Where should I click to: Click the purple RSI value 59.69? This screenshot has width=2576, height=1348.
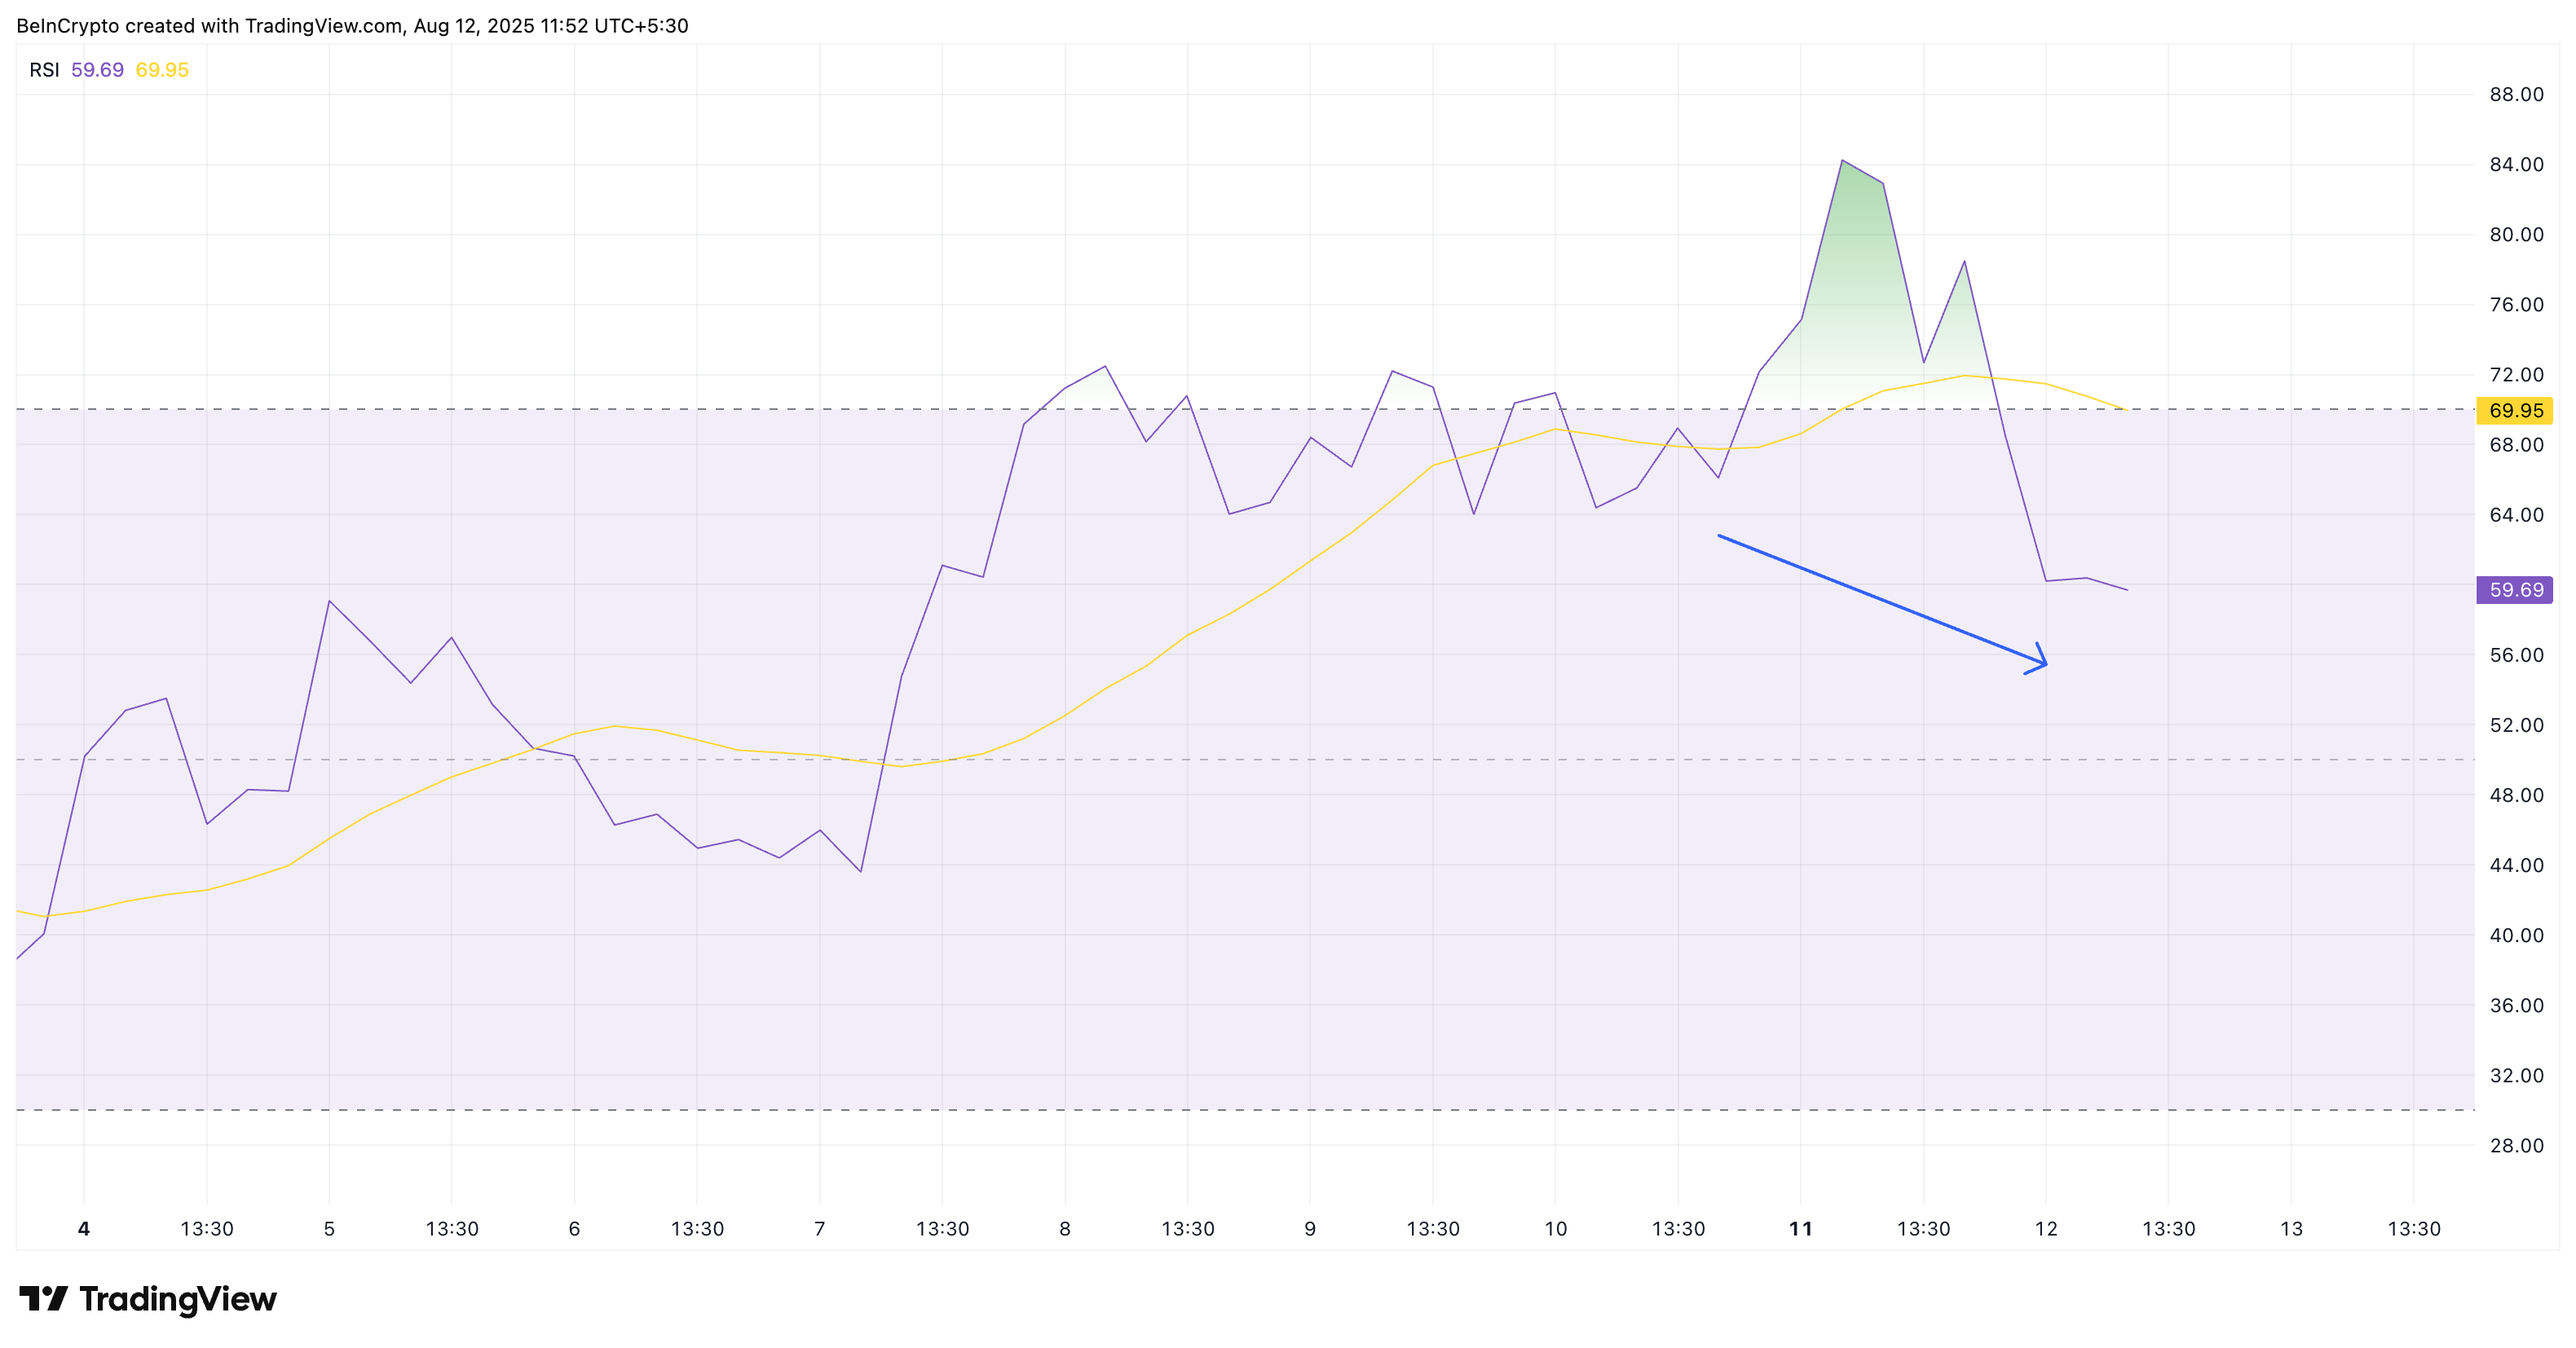(97, 70)
